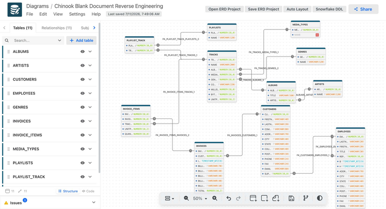Click the git branch icon in toolbar

305,198
